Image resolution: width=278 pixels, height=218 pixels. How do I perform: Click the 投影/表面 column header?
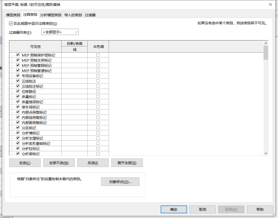coord(74,44)
